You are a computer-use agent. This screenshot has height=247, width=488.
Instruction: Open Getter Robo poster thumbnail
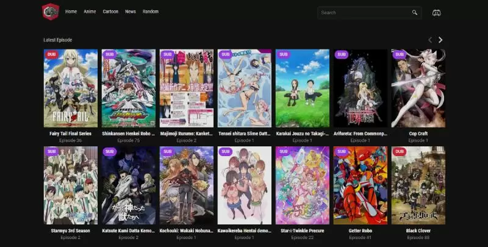coord(361,185)
